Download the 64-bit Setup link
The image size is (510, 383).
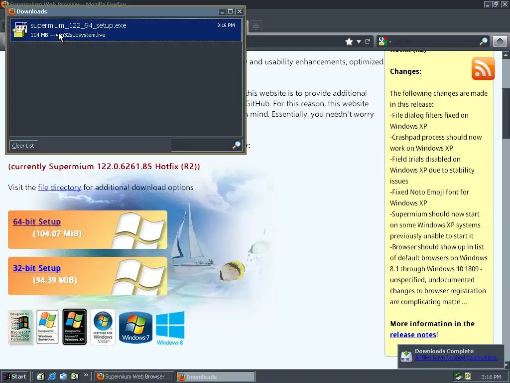[37, 222]
